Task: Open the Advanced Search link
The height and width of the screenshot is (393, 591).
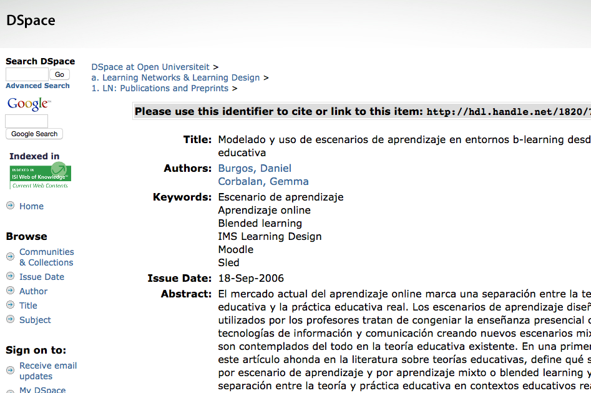Action: click(x=37, y=86)
